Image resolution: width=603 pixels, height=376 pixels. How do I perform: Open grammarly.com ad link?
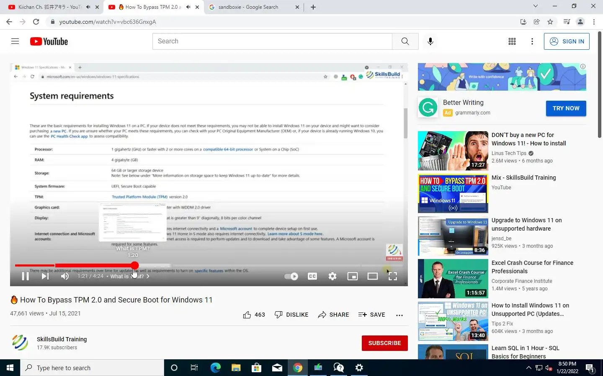click(473, 113)
